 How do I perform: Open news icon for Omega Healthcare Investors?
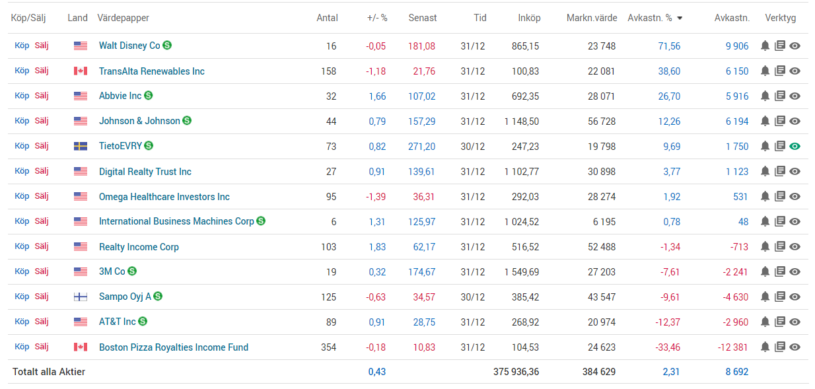point(780,196)
